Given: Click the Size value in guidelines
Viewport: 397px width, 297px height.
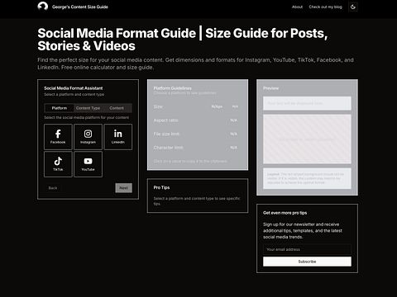Looking at the screenshot, I should pos(217,106).
